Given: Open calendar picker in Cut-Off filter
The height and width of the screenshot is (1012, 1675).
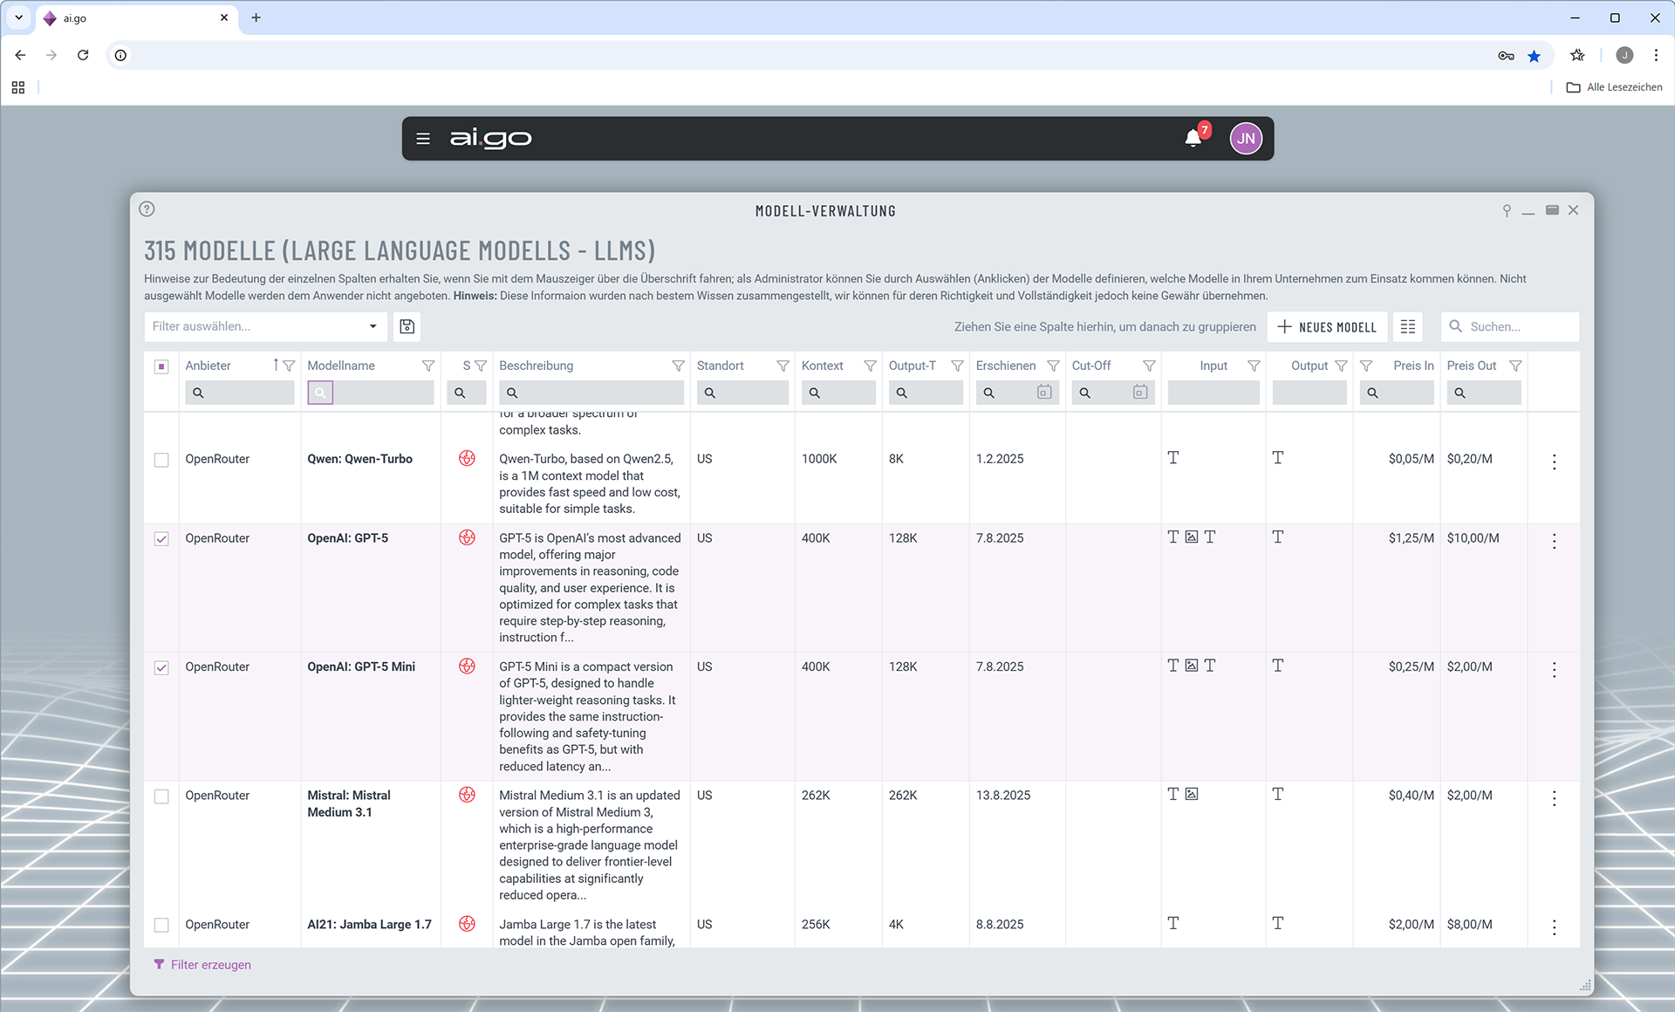Looking at the screenshot, I should coord(1139,393).
